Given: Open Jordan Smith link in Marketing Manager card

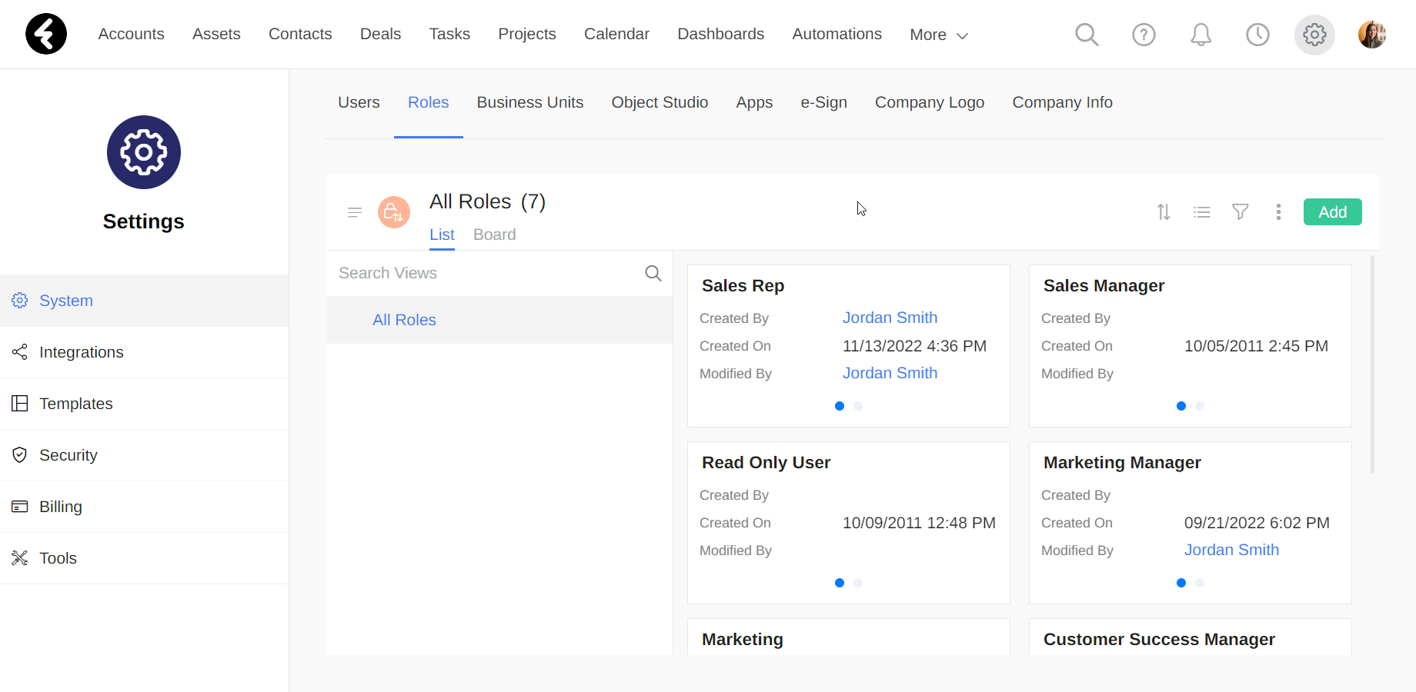Looking at the screenshot, I should pos(1231,550).
